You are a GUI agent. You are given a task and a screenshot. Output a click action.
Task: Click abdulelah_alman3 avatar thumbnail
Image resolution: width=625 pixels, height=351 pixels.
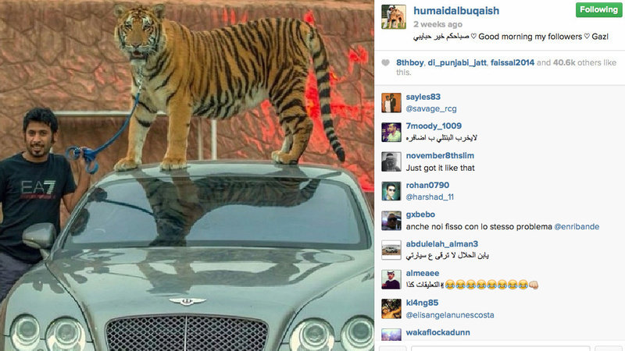(x=391, y=250)
